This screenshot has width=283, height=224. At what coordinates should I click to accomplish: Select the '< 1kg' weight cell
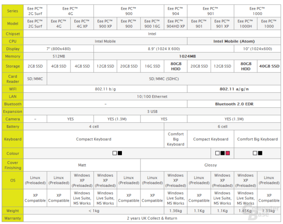(94, 210)
